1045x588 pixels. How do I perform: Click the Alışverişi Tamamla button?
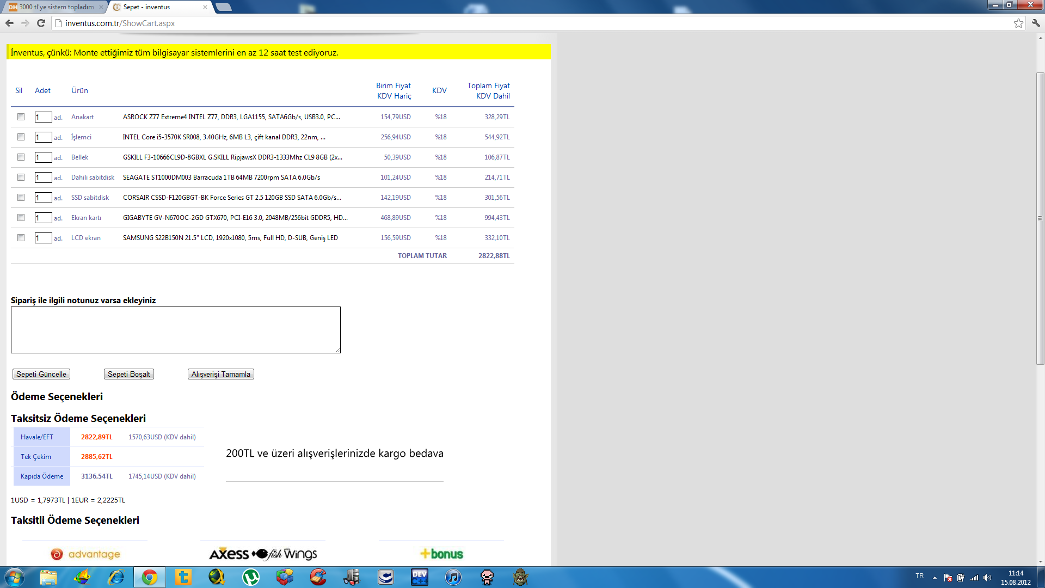tap(221, 374)
